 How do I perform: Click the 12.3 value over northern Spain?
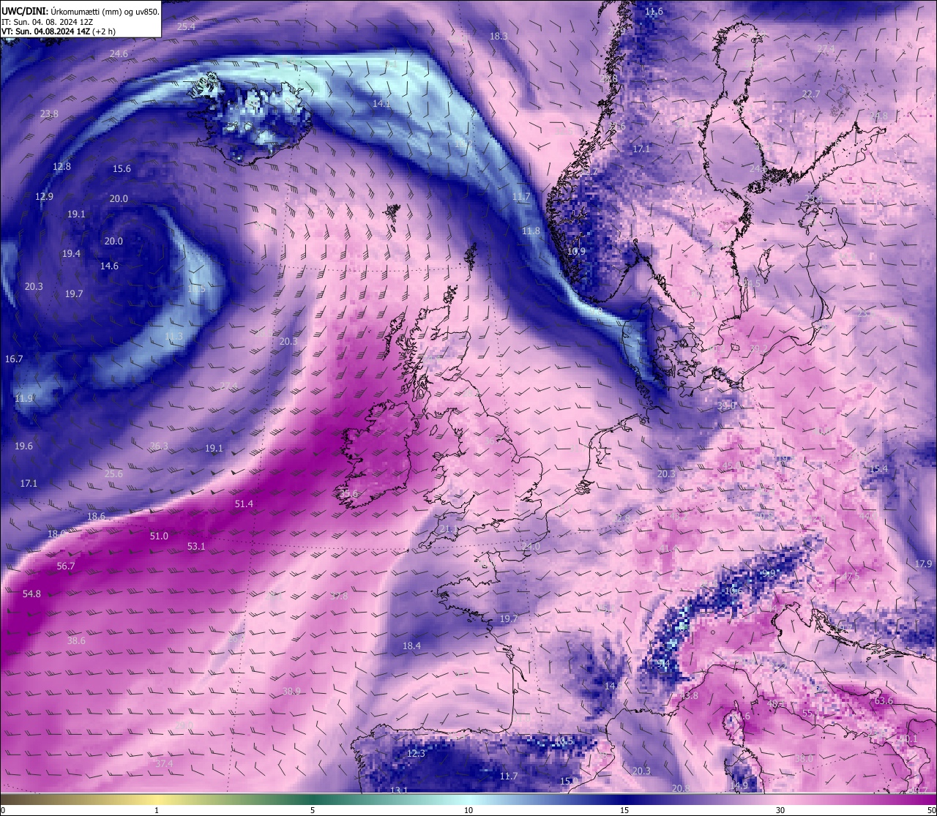click(x=416, y=753)
